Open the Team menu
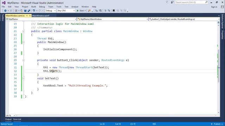 click(x=51, y=7)
